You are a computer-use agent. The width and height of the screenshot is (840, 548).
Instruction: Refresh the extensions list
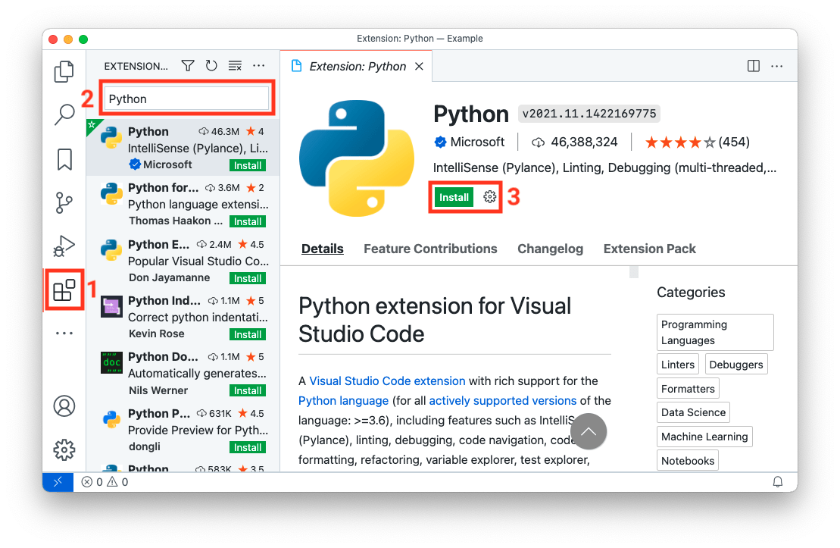211,66
